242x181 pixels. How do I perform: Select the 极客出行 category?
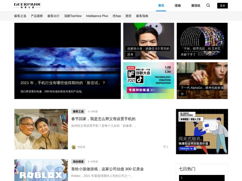pyautogui.click(x=53, y=16)
